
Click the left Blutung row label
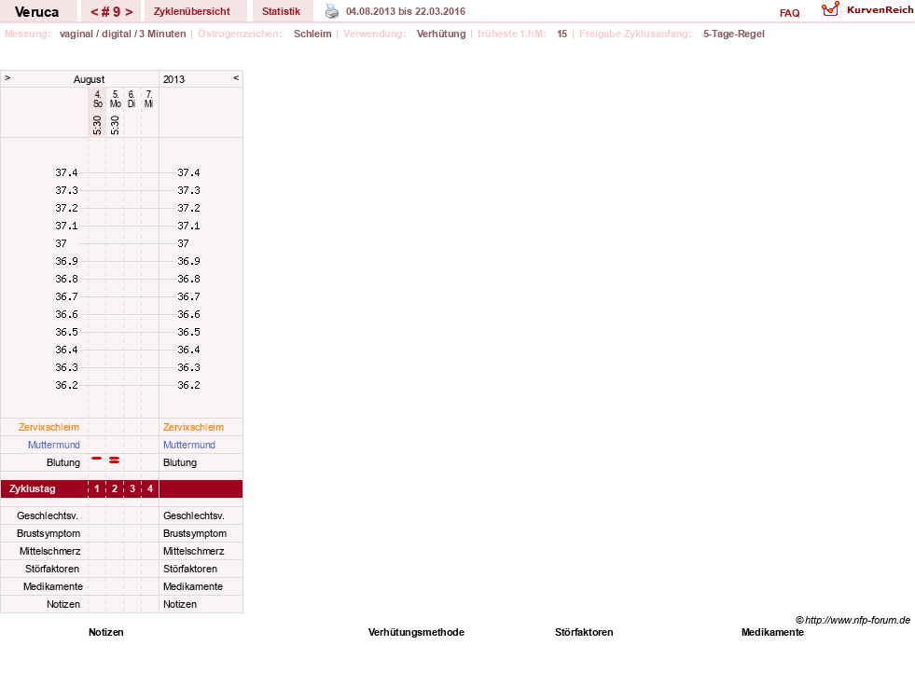tap(63, 462)
